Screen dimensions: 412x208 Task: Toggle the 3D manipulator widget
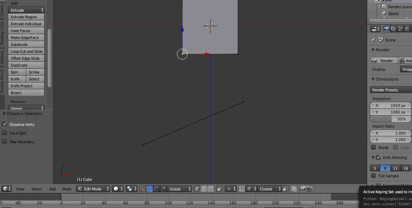click(x=143, y=189)
